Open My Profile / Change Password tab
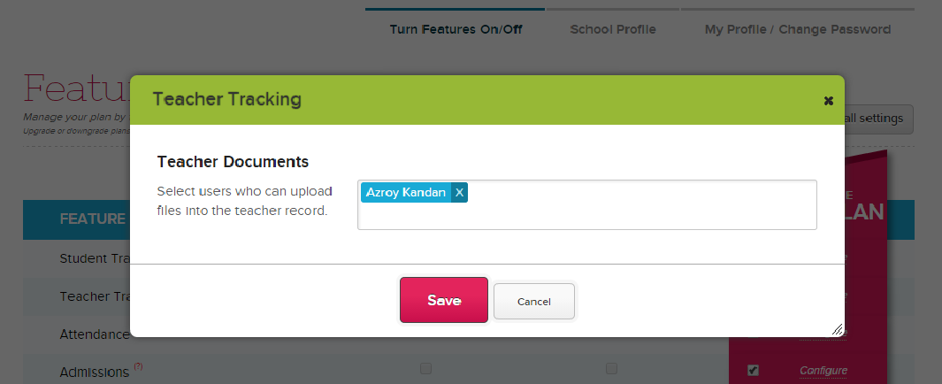This screenshot has height=384, width=942. [x=797, y=29]
